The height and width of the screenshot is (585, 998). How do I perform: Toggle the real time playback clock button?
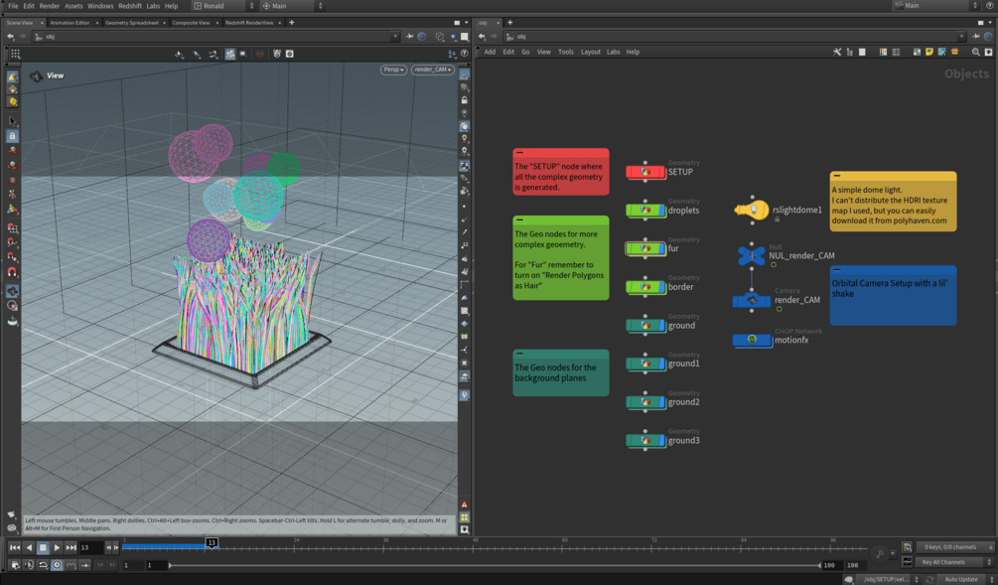(57, 564)
